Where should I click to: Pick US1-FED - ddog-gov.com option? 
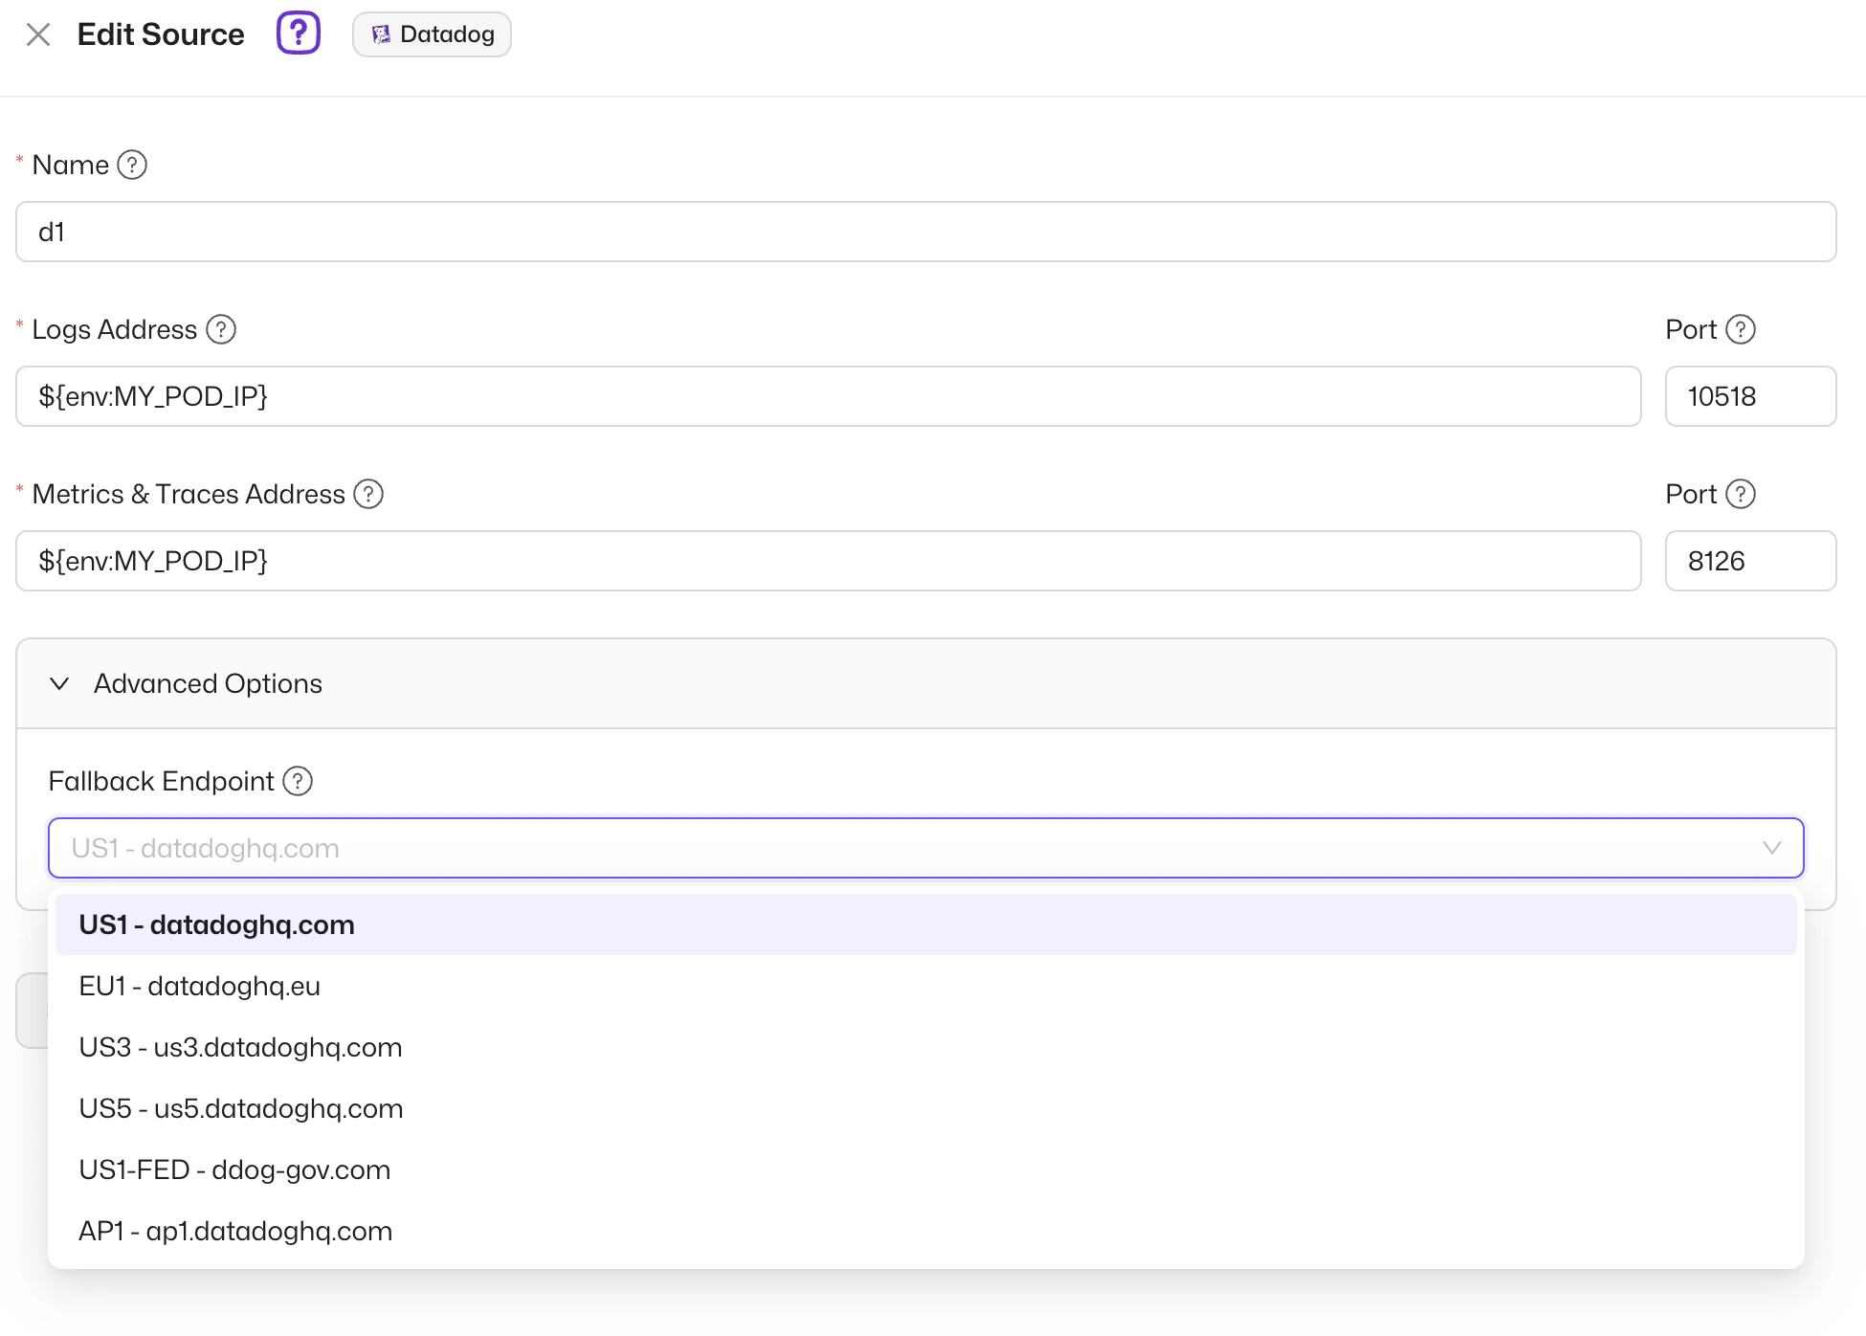tap(234, 1169)
